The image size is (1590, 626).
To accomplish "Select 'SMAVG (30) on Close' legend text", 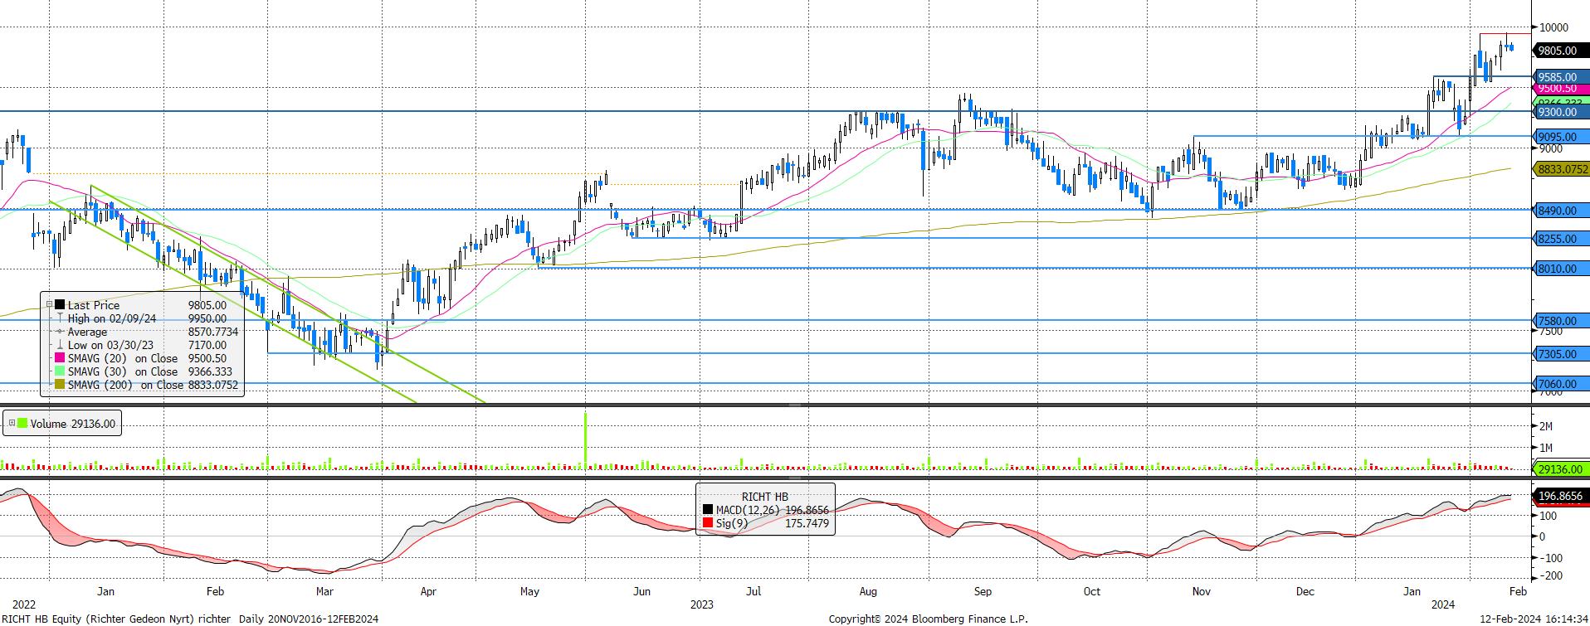I will [x=123, y=371].
